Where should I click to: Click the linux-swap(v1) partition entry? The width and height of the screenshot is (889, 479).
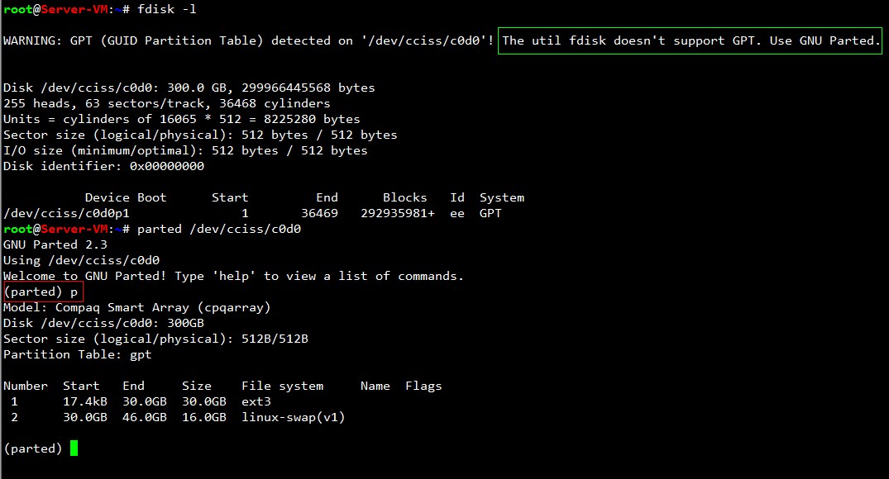293,417
